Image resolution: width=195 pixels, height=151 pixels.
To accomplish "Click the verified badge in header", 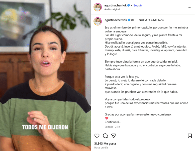I will click(129, 5).
